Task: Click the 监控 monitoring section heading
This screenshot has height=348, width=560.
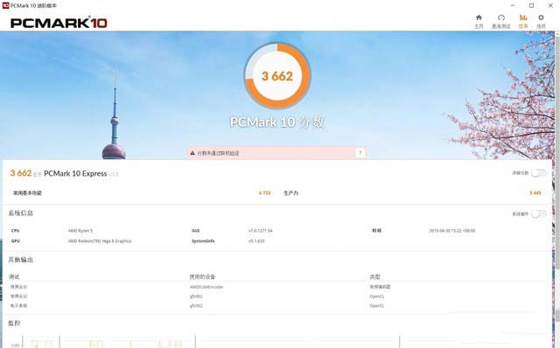Action: (x=14, y=323)
